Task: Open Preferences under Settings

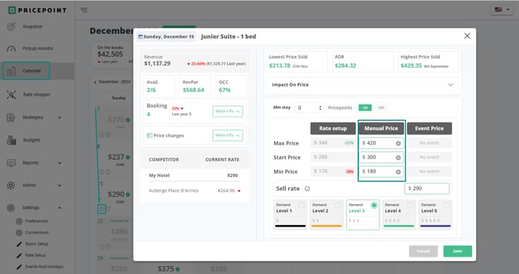Action: (36, 221)
